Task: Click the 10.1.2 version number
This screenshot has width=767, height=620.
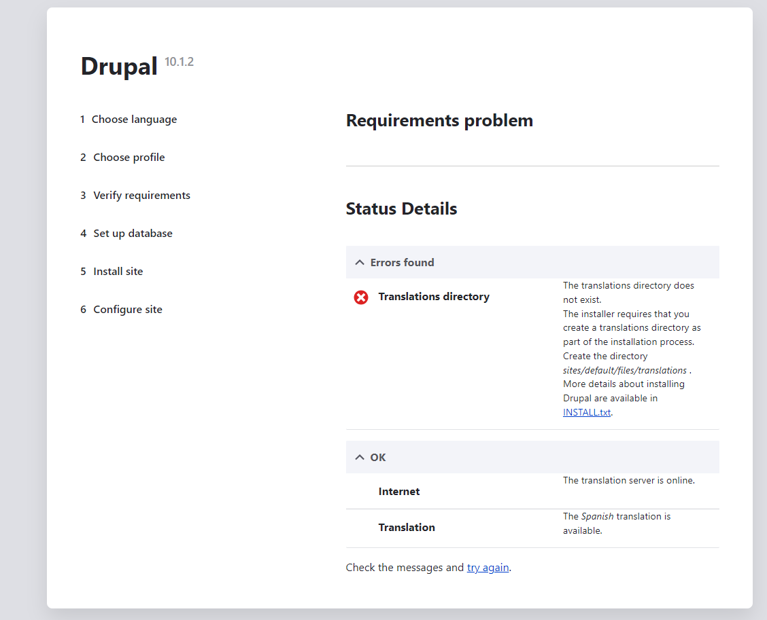Action: click(x=179, y=62)
